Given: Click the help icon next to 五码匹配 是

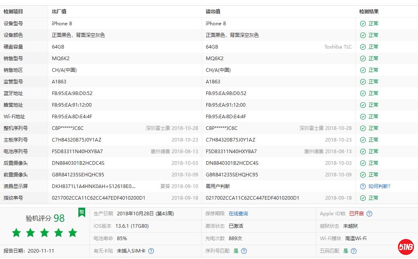Looking at the screenshot, I should 354,251.
